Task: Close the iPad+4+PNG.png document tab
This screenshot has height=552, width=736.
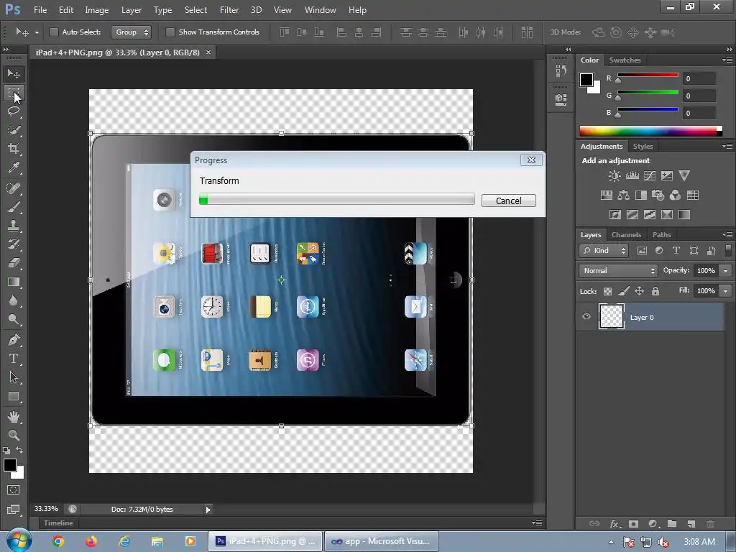Action: (208, 52)
